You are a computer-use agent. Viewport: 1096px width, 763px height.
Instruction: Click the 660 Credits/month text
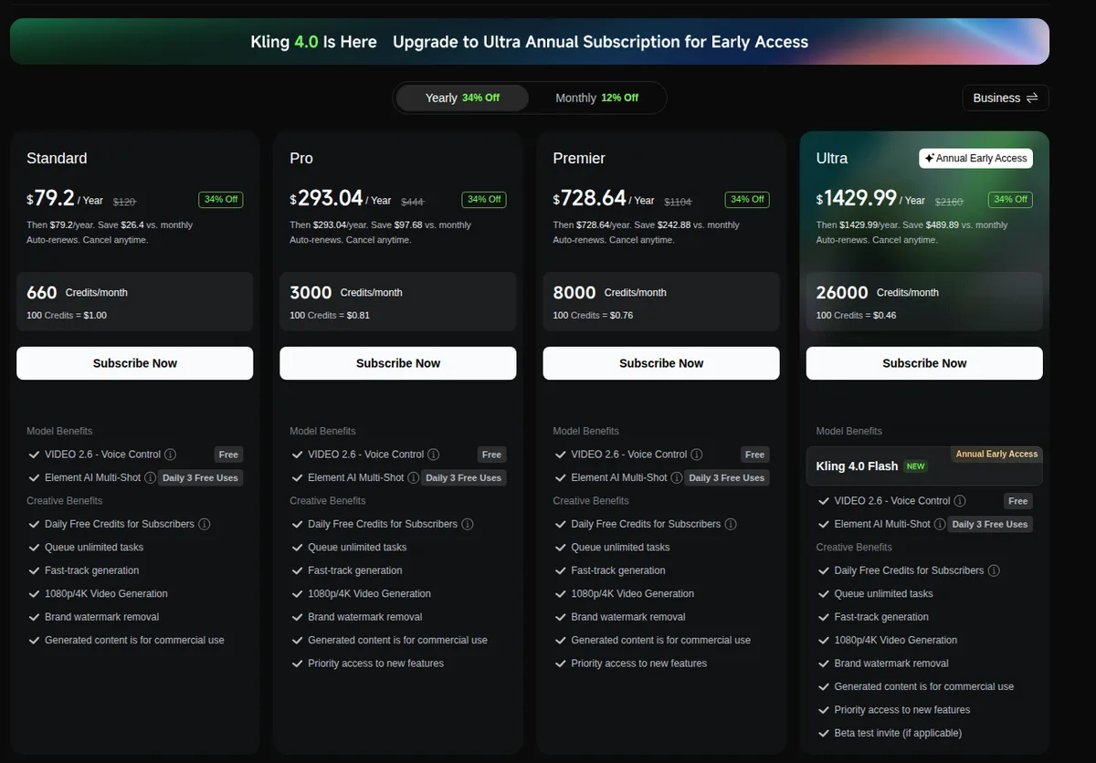click(x=78, y=293)
